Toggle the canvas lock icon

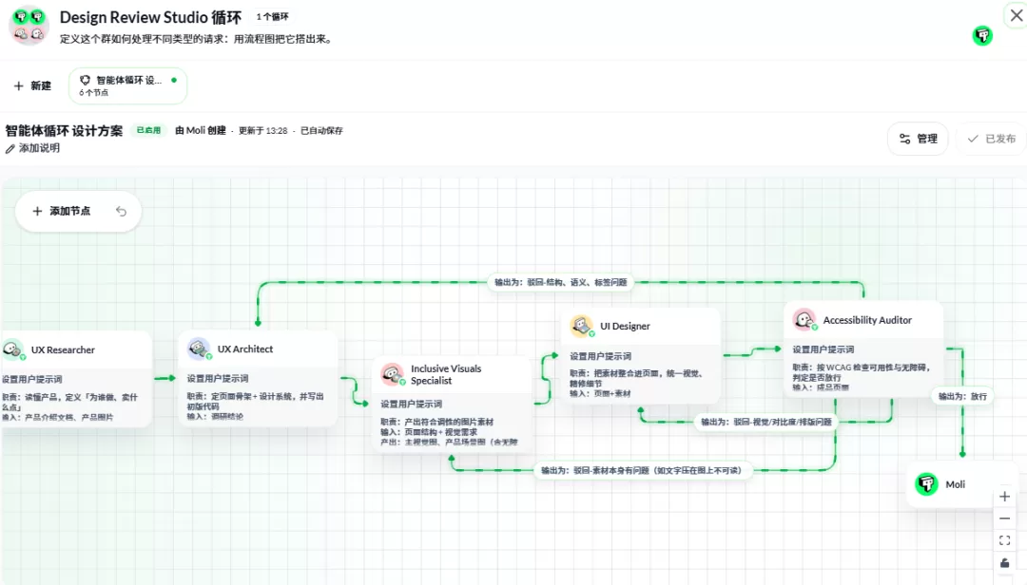1005,563
